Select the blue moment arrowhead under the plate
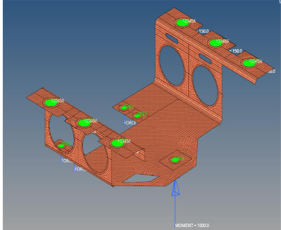Screen dimensions: 281x230 176,188
